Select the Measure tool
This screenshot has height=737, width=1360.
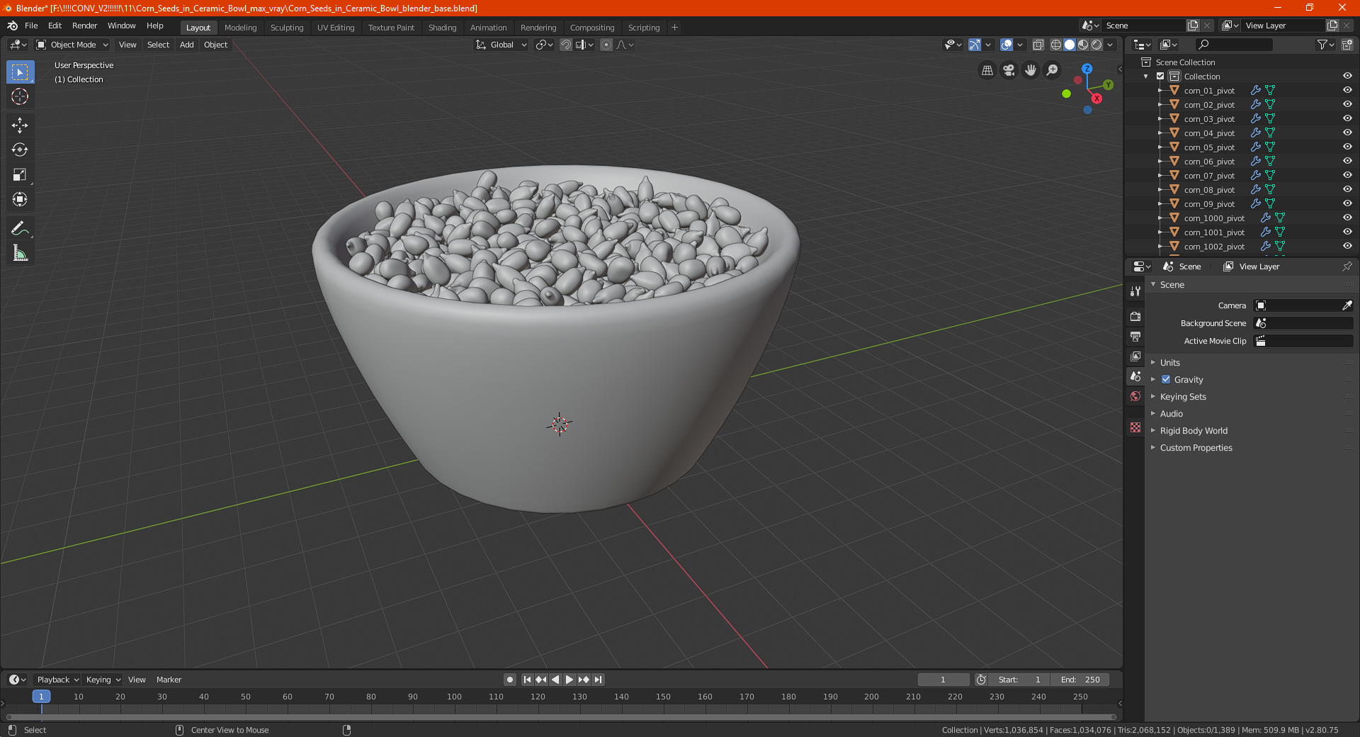pos(20,253)
